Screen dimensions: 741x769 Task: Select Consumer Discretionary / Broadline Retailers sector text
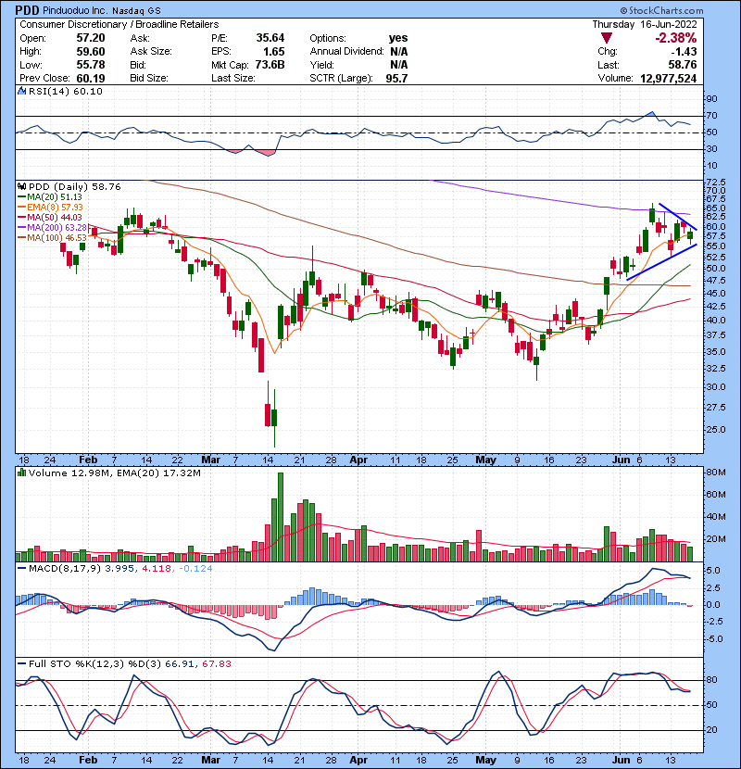119,24
